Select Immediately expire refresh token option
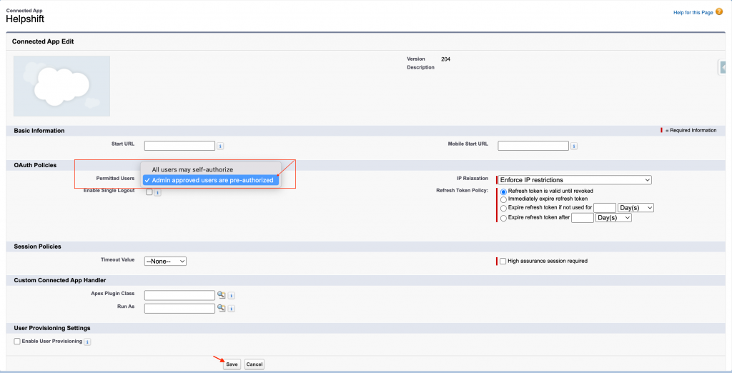This screenshot has width=732, height=373. point(504,199)
